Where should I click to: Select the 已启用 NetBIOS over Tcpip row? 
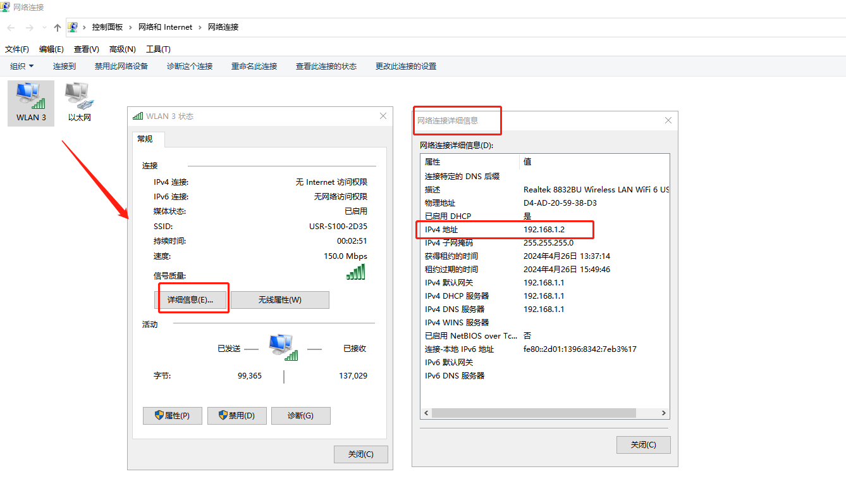[x=544, y=335]
